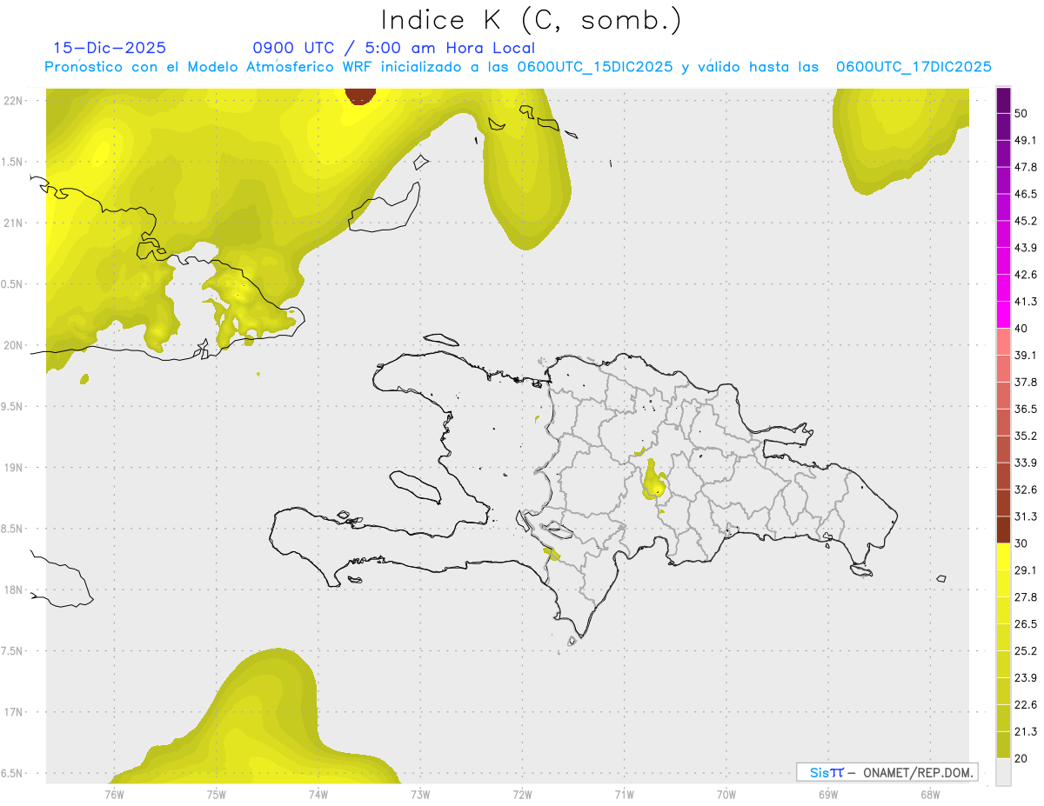Viewport: 1044px width, 806px height.
Task: Click the '75W' longitude label
Action: click(216, 795)
